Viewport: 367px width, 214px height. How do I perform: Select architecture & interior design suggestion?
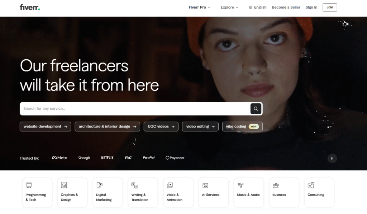click(x=108, y=126)
